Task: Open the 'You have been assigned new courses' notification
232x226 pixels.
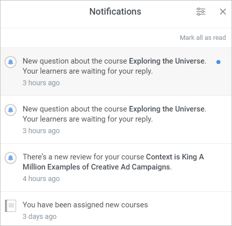Action: pyautogui.click(x=116, y=209)
